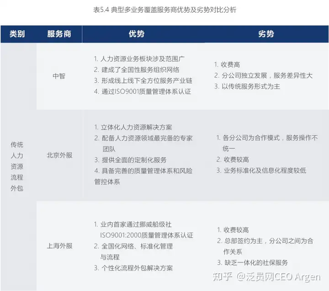Click 业务标准化及信息化程度较低 line
This screenshot has height=291, width=329.
[x=261, y=170]
